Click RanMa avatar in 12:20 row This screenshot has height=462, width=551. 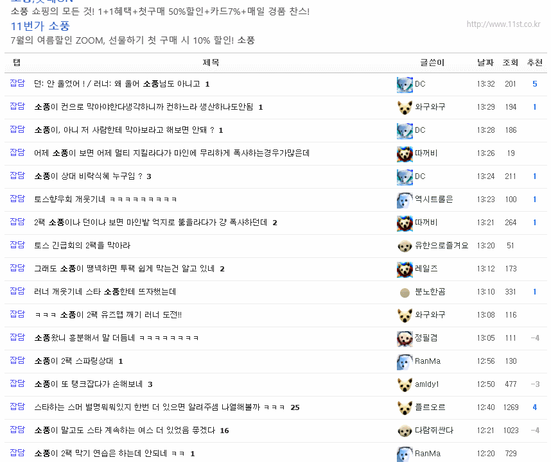point(405,454)
